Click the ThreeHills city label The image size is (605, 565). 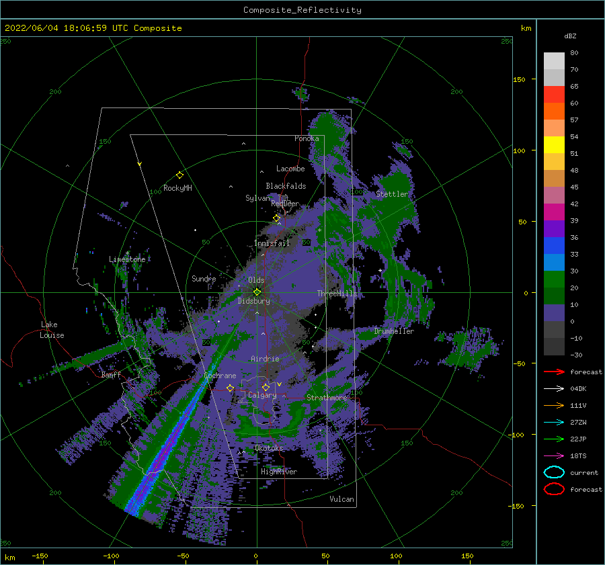(x=337, y=294)
